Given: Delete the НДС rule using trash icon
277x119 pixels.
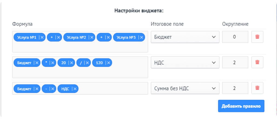Looking at the screenshot, I should (257, 62).
